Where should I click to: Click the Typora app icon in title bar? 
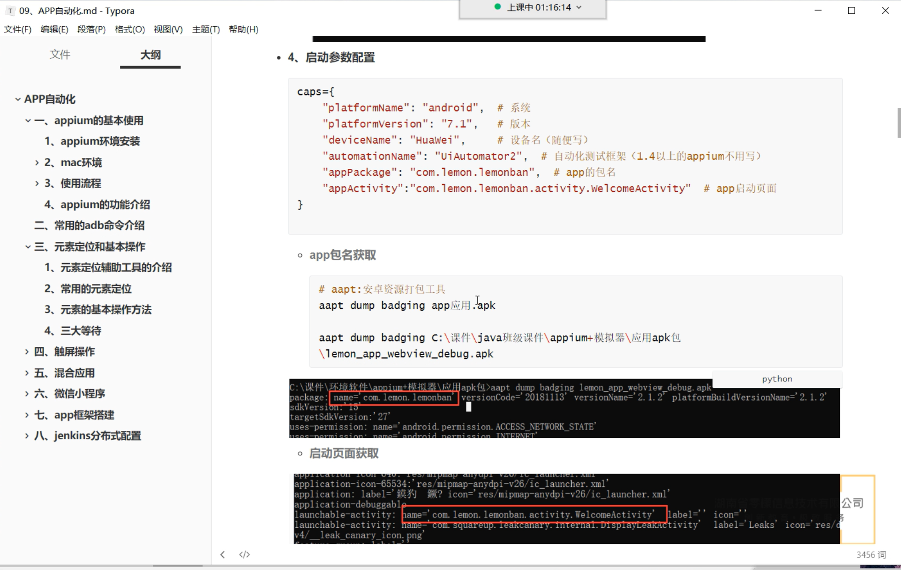tap(10, 11)
